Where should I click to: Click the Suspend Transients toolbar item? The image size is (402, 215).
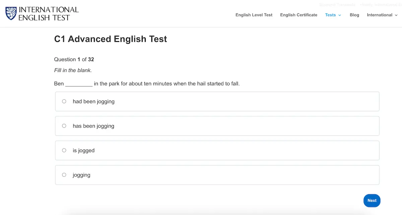(x=337, y=5)
